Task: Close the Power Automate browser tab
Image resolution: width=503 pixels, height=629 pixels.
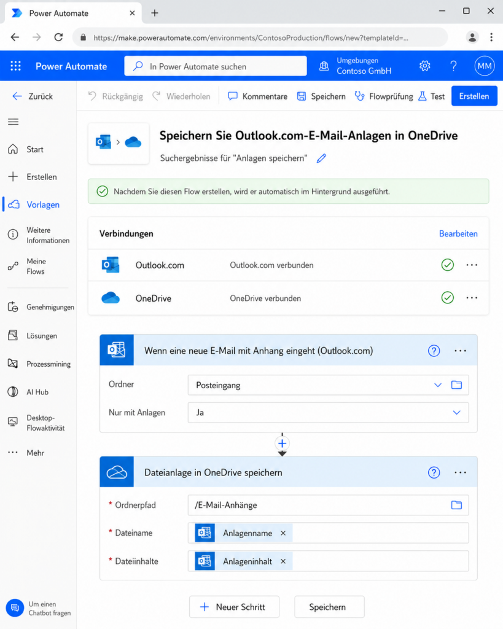Action: point(132,14)
